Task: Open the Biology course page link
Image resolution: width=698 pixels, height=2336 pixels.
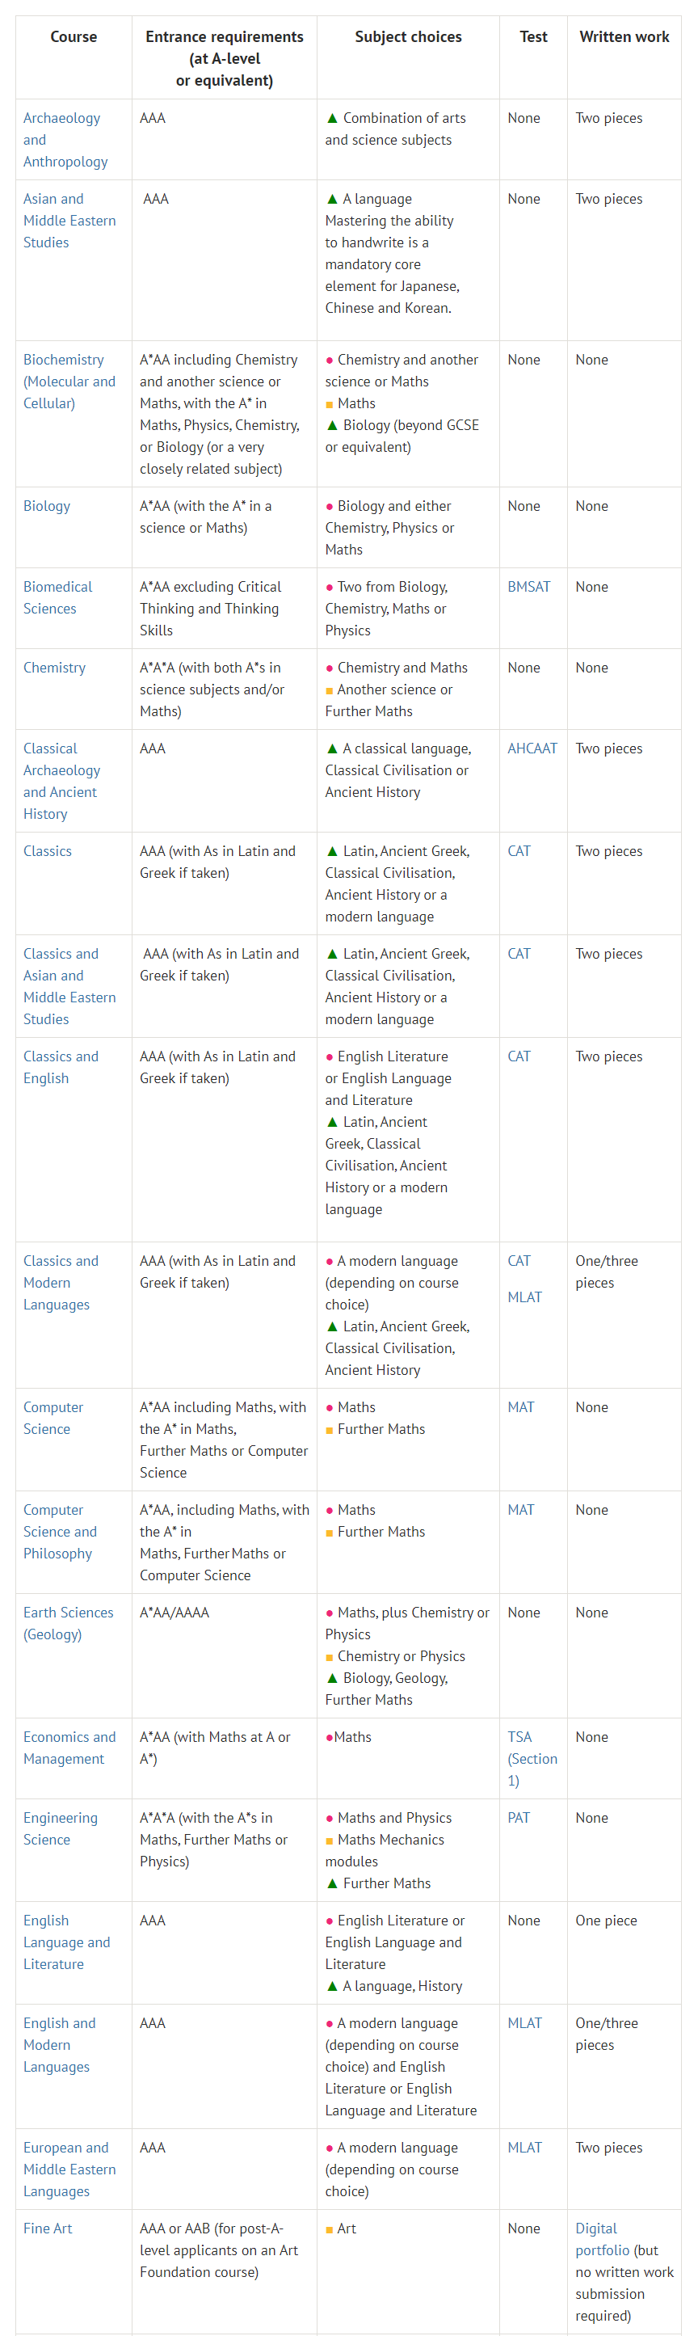Action: click(46, 506)
